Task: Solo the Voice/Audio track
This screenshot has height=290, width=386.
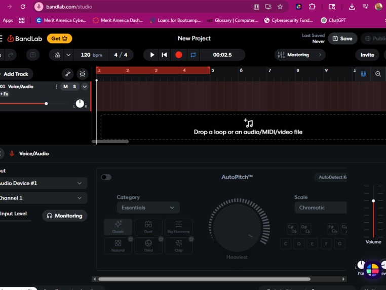Action: [74, 87]
